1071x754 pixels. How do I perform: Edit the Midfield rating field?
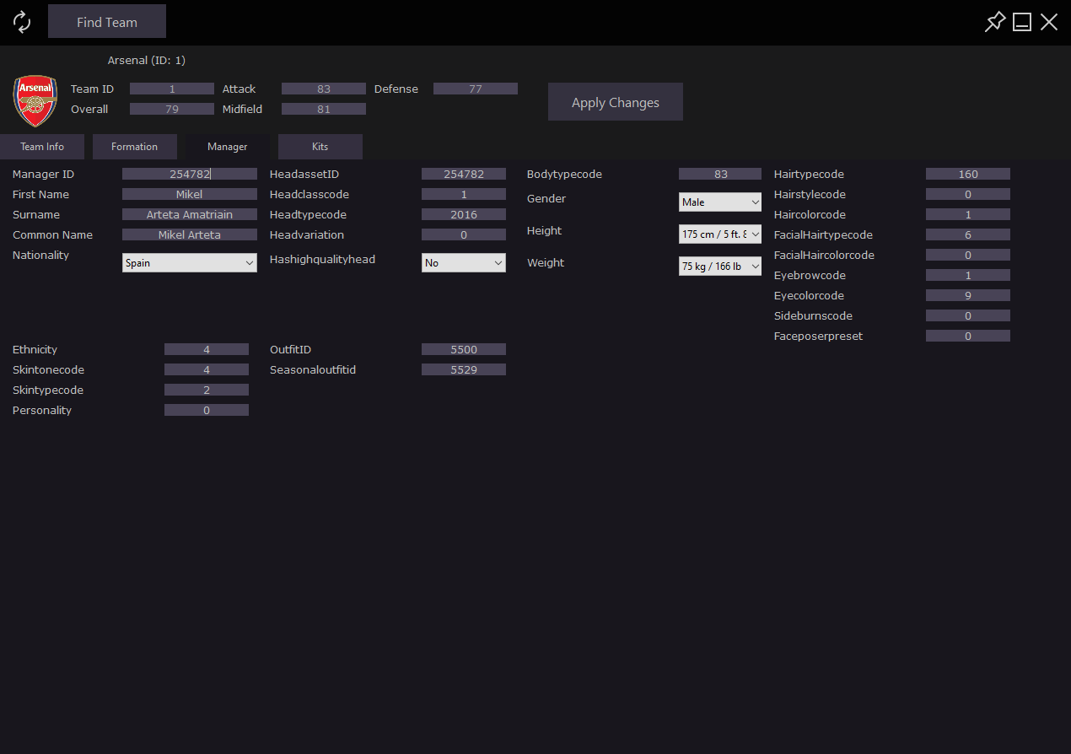(324, 109)
